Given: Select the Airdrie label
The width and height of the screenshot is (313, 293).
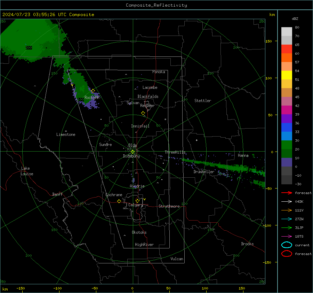Looking at the screenshot, I should coord(137,186).
